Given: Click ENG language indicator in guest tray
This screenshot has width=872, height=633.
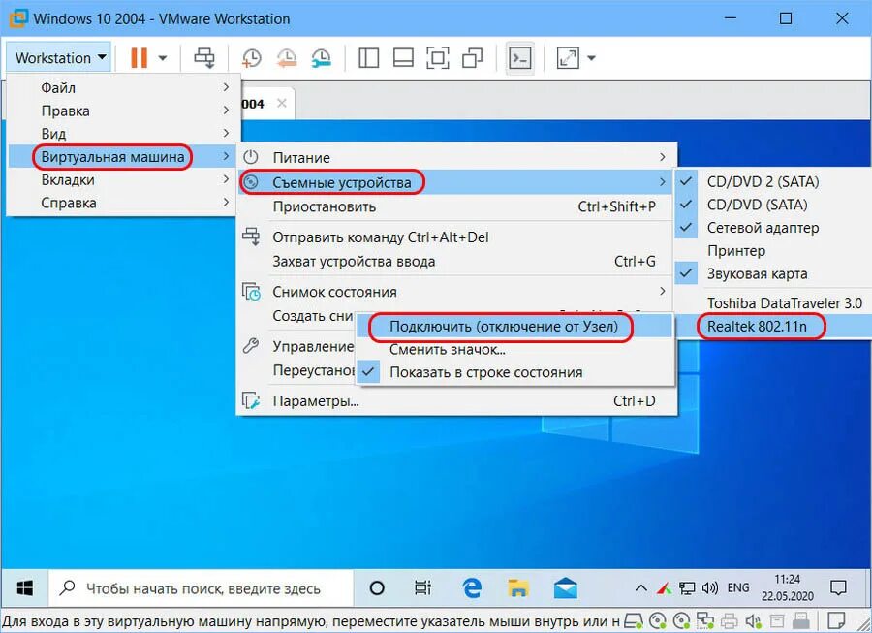Looking at the screenshot, I should [x=738, y=588].
